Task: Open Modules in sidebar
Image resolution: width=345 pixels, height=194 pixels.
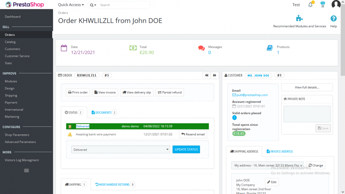Action: tap(11, 81)
